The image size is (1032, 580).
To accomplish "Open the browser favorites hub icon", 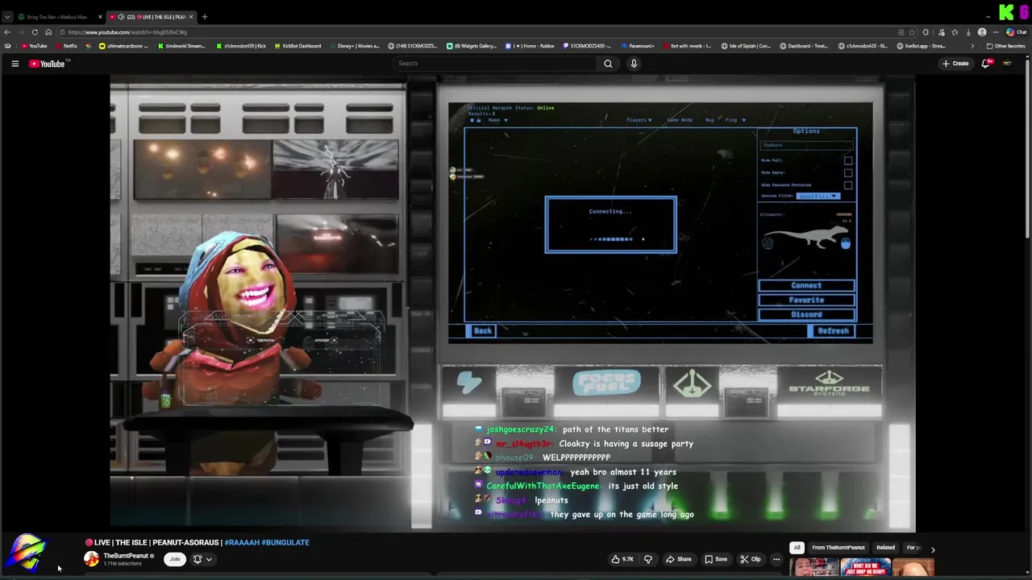I will [955, 32].
